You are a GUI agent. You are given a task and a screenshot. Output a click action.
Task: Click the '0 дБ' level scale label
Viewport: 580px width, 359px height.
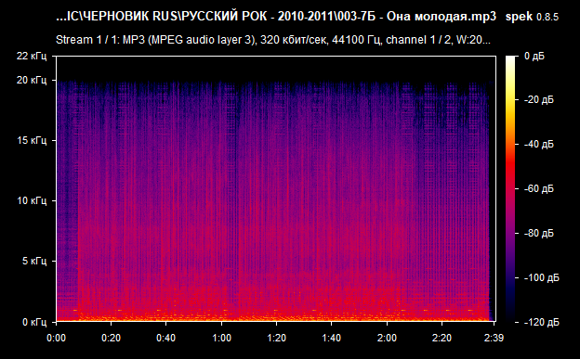534,57
